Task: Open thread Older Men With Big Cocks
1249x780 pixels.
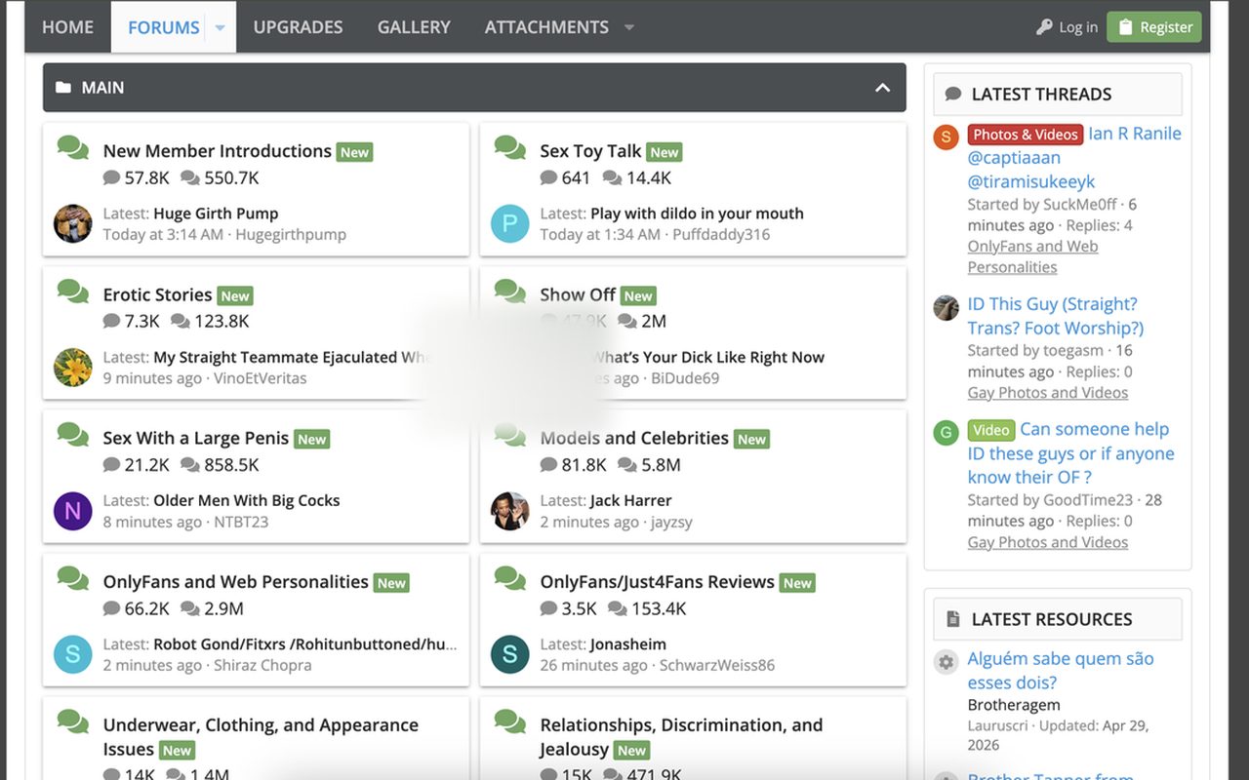Action: tap(247, 500)
